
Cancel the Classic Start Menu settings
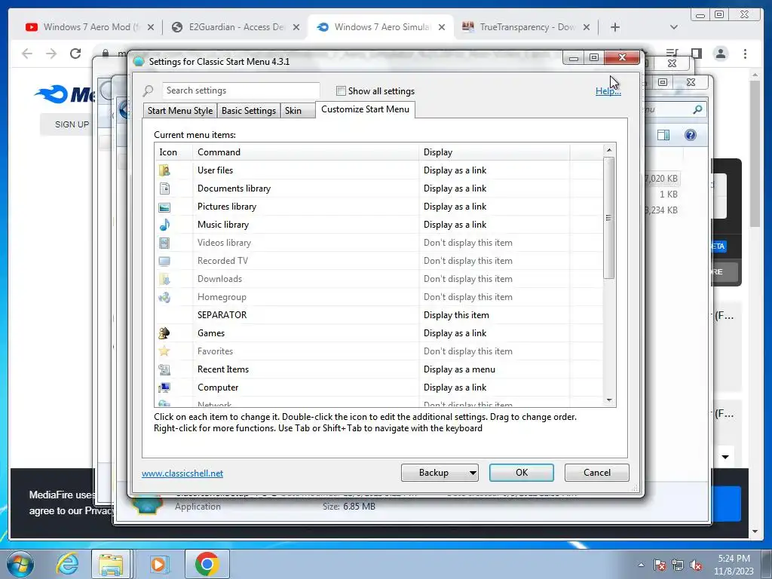click(x=597, y=473)
